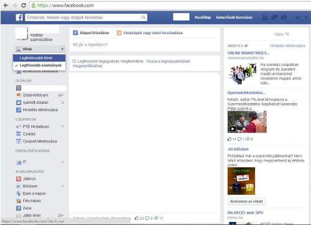
Task: Click the browser back arrow
Action: click(x=6, y=6)
